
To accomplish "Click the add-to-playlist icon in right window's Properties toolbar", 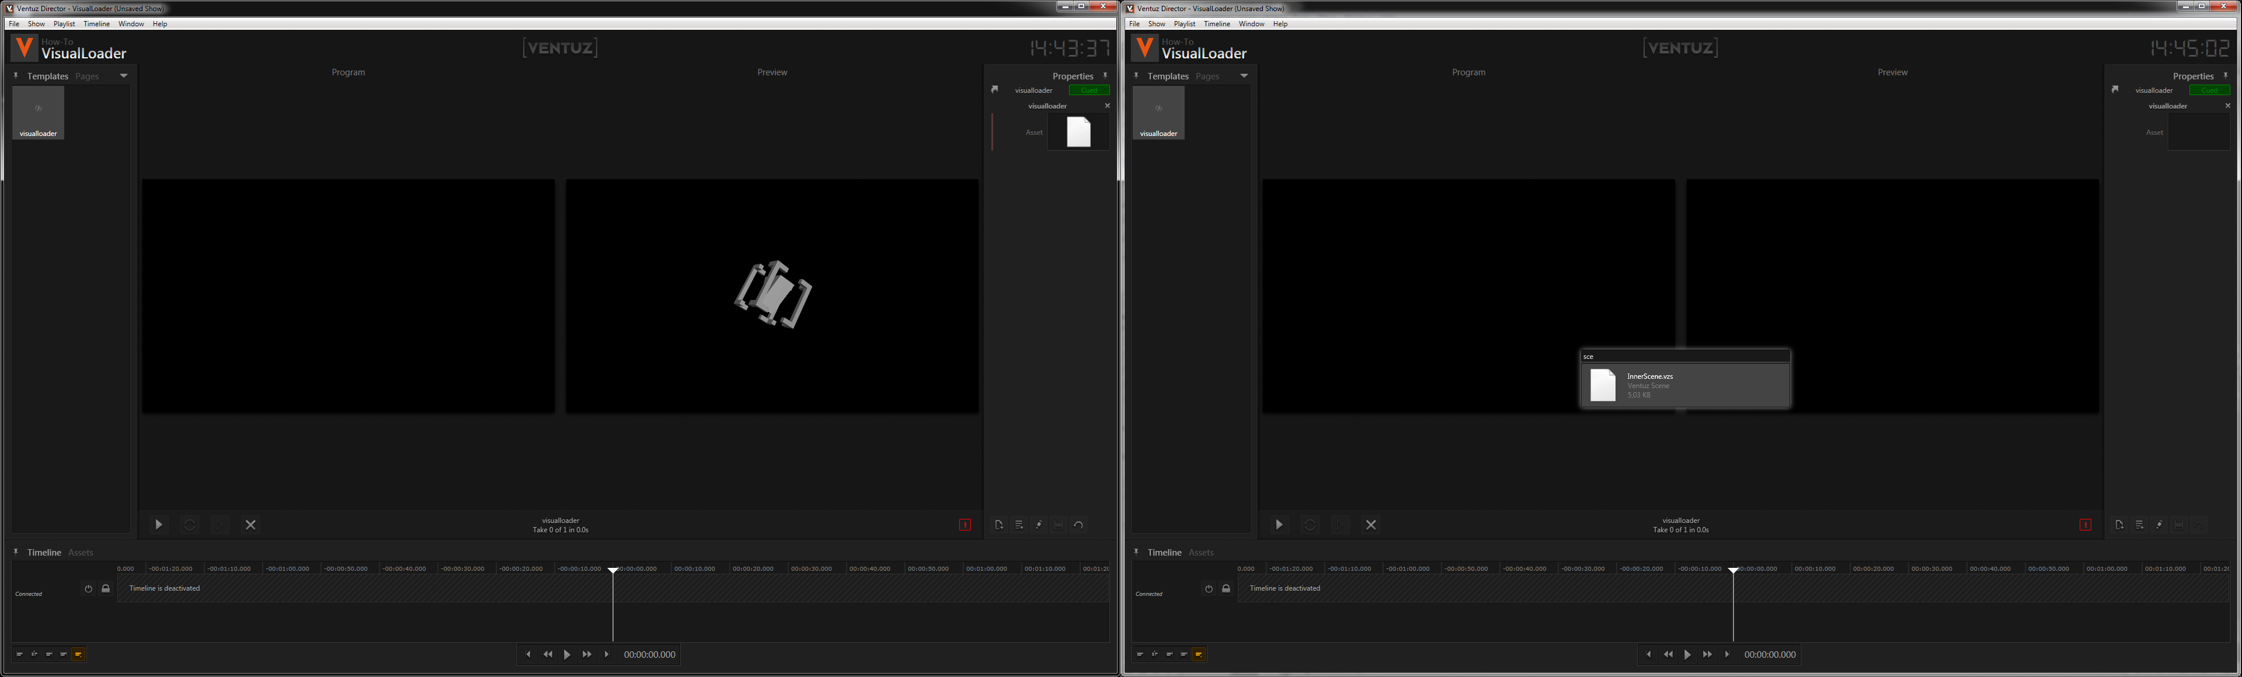I will coord(2139,525).
